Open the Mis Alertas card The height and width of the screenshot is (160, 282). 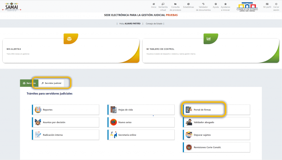tap(71, 51)
